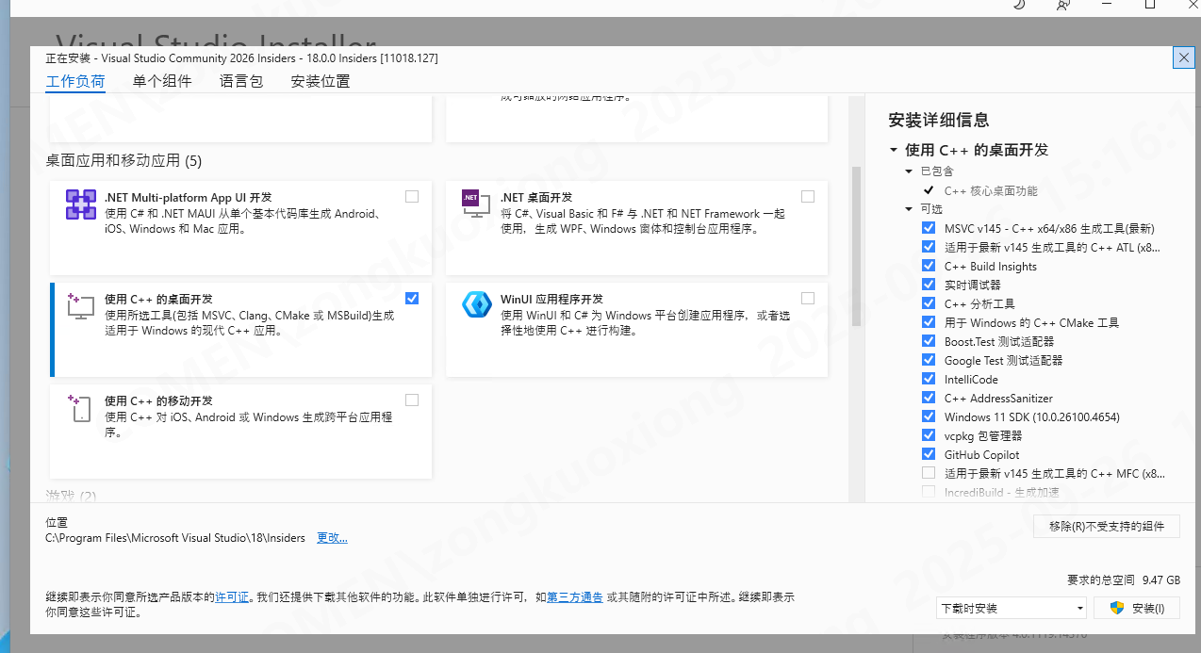This screenshot has width=1201, height=653.
Task: Collapse the 可选 components list
Action: point(910,209)
